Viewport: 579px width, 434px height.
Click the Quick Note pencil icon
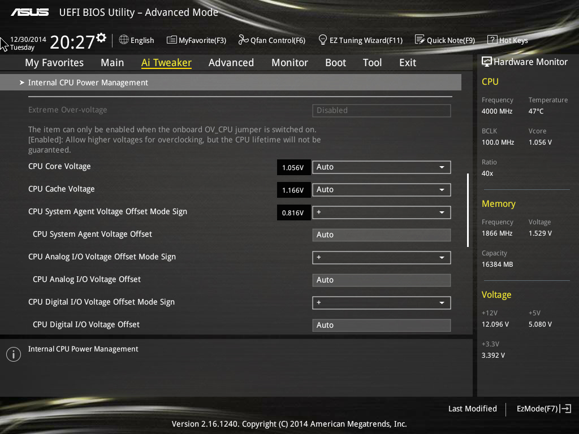[x=420, y=40]
